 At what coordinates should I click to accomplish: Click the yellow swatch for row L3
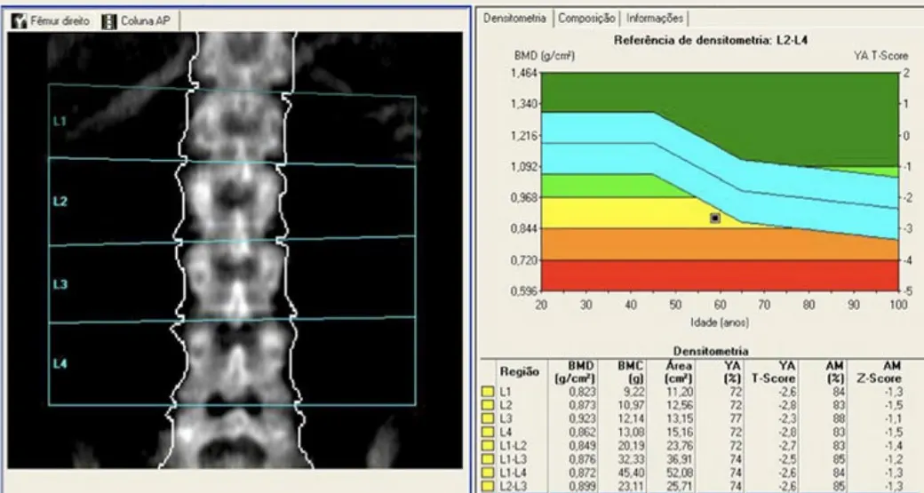[x=488, y=418]
